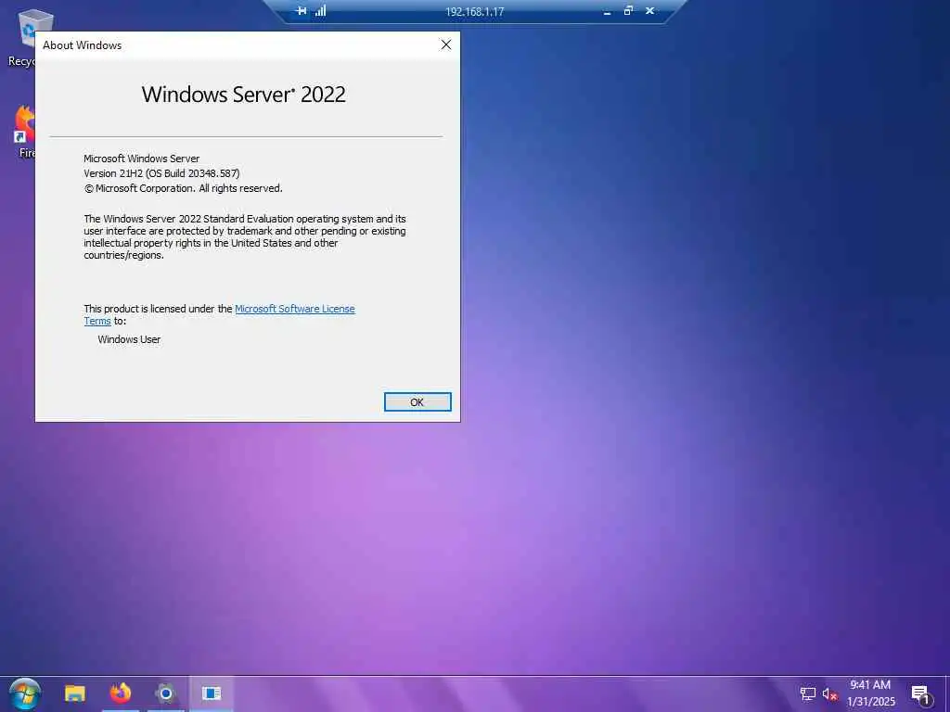Open the Terms link in the license line
Viewport: 950px width, 712px height.
96,321
